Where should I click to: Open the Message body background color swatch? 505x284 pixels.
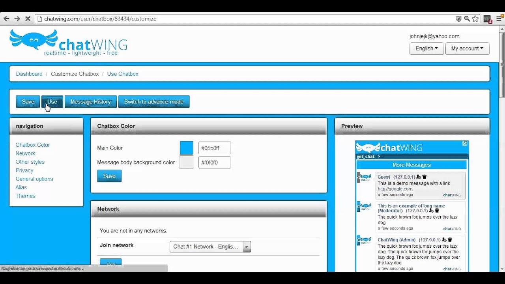click(x=187, y=162)
